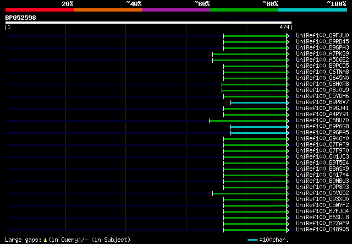The image size is (352, 244).
Task: Select the UniRef100_C6TNA8 hit label
Action: [322, 72]
